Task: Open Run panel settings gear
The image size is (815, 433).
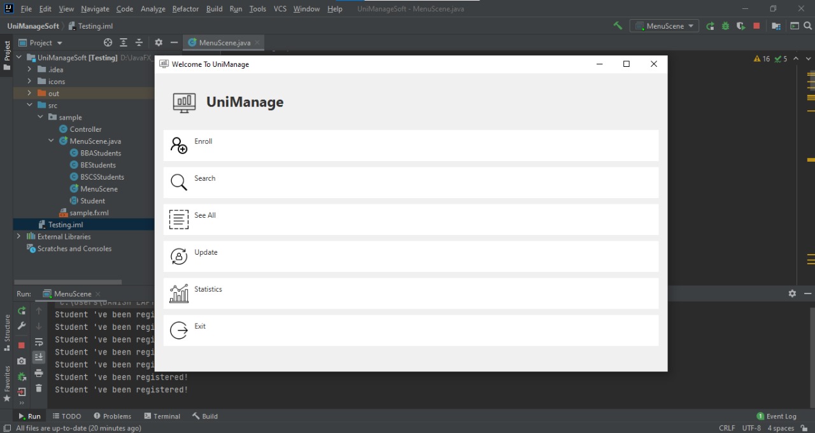Action: coord(792,294)
